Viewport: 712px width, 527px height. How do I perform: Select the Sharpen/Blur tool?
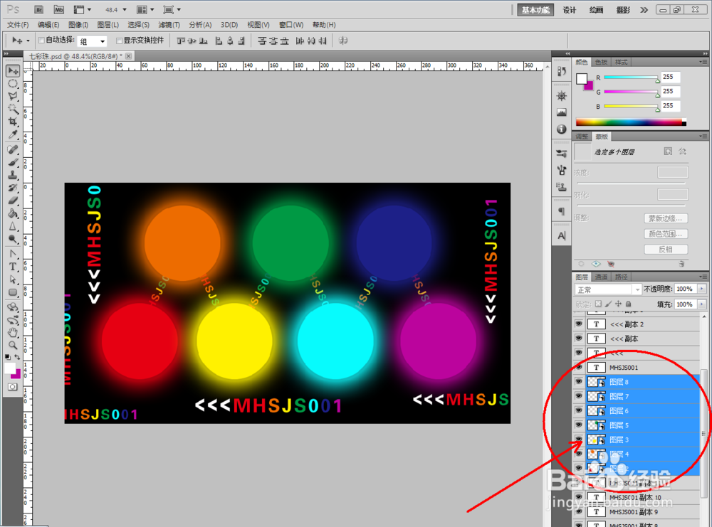tap(13, 226)
